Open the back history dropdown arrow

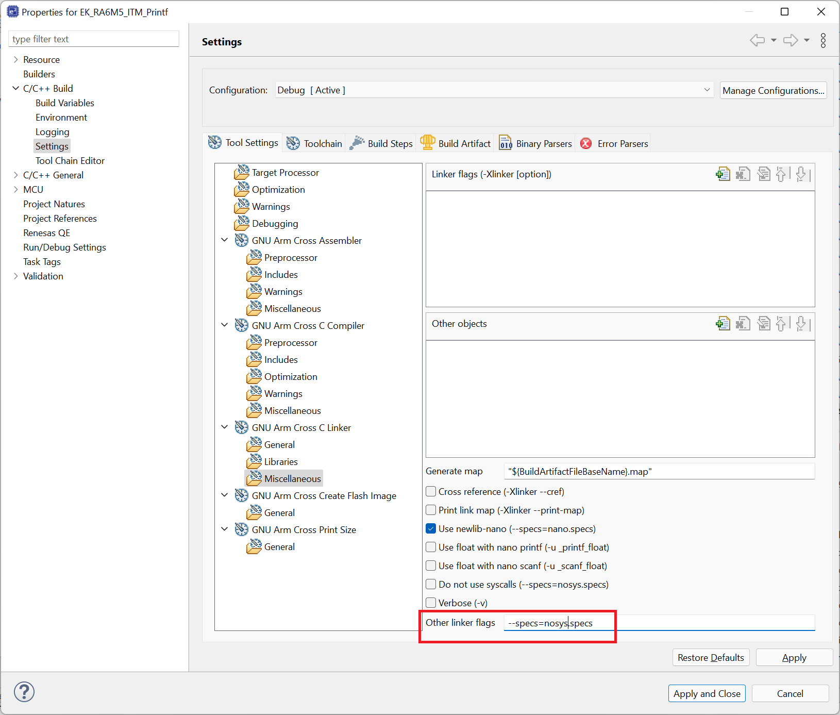(774, 40)
